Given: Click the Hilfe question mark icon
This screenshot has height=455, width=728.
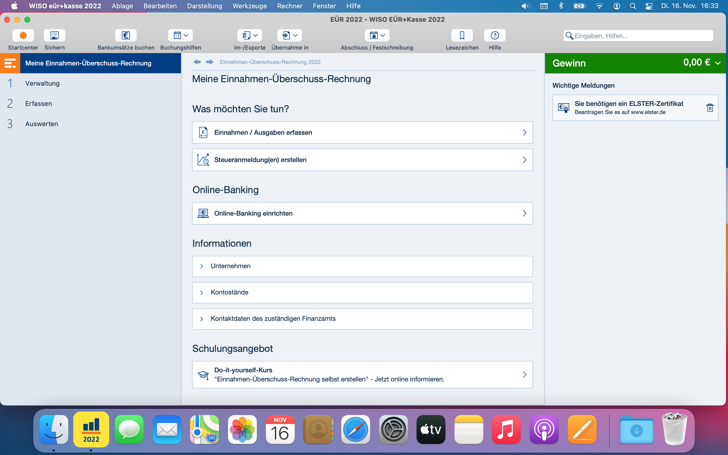Looking at the screenshot, I should 495,35.
